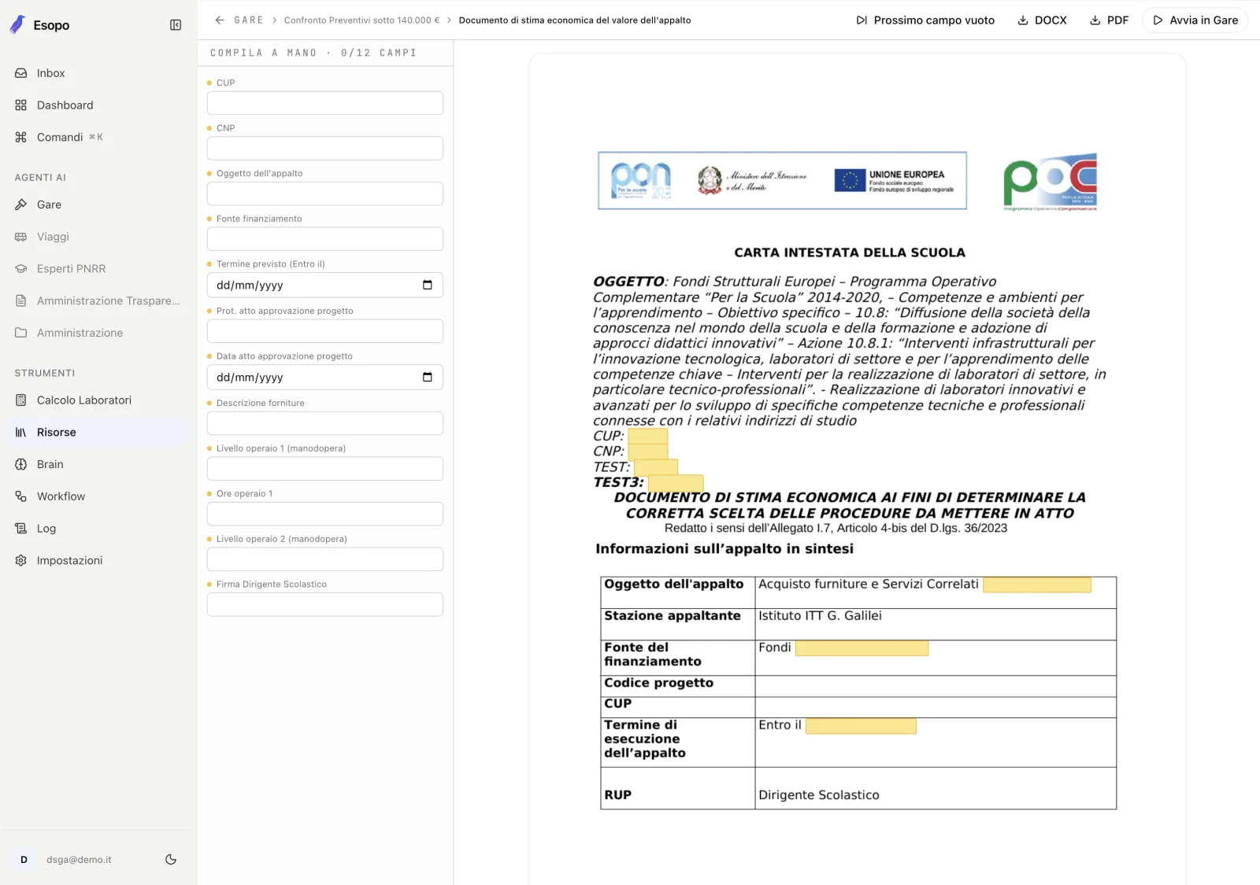The height and width of the screenshot is (885, 1260).
Task: Collapse the sidebar panel toggle
Action: point(176,25)
